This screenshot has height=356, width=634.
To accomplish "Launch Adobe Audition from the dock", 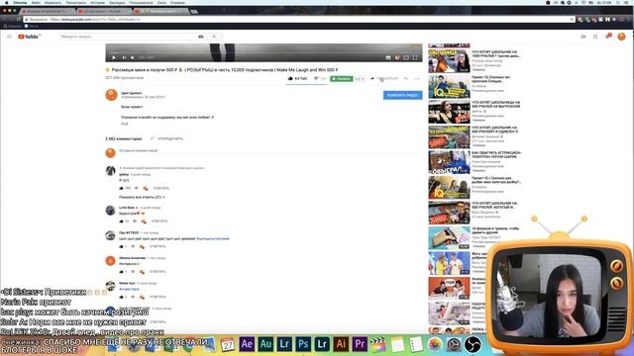I will (x=265, y=344).
